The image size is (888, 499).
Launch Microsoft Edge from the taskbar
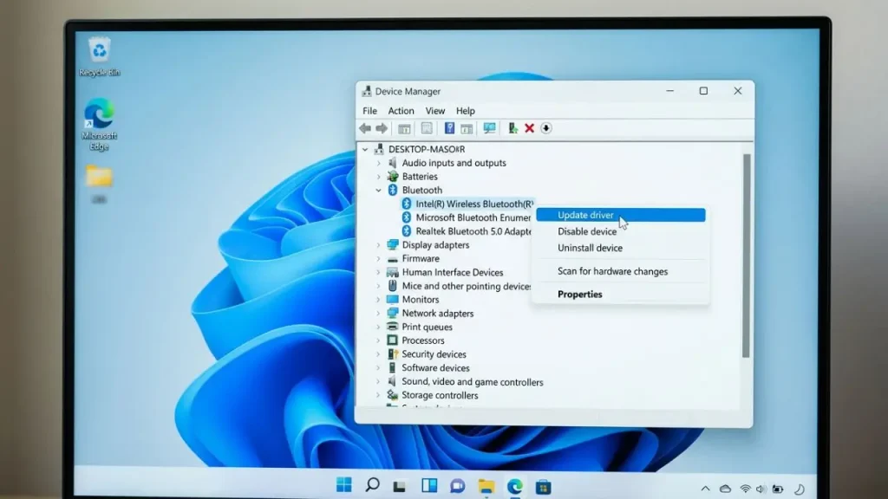515,486
